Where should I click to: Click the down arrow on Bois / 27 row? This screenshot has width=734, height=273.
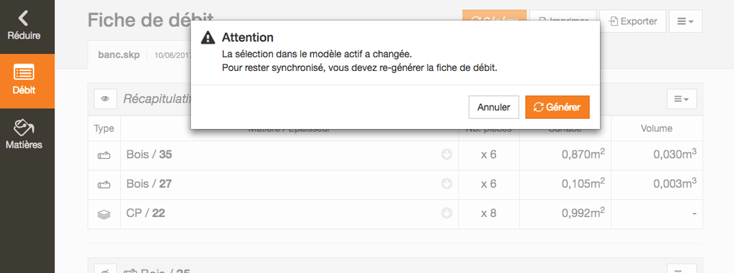tap(447, 184)
